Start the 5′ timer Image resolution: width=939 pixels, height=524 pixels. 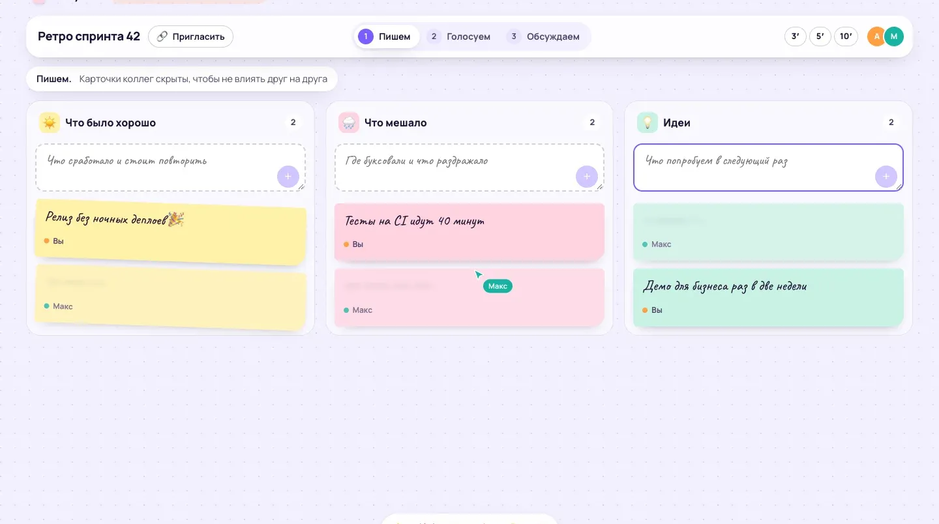click(820, 36)
